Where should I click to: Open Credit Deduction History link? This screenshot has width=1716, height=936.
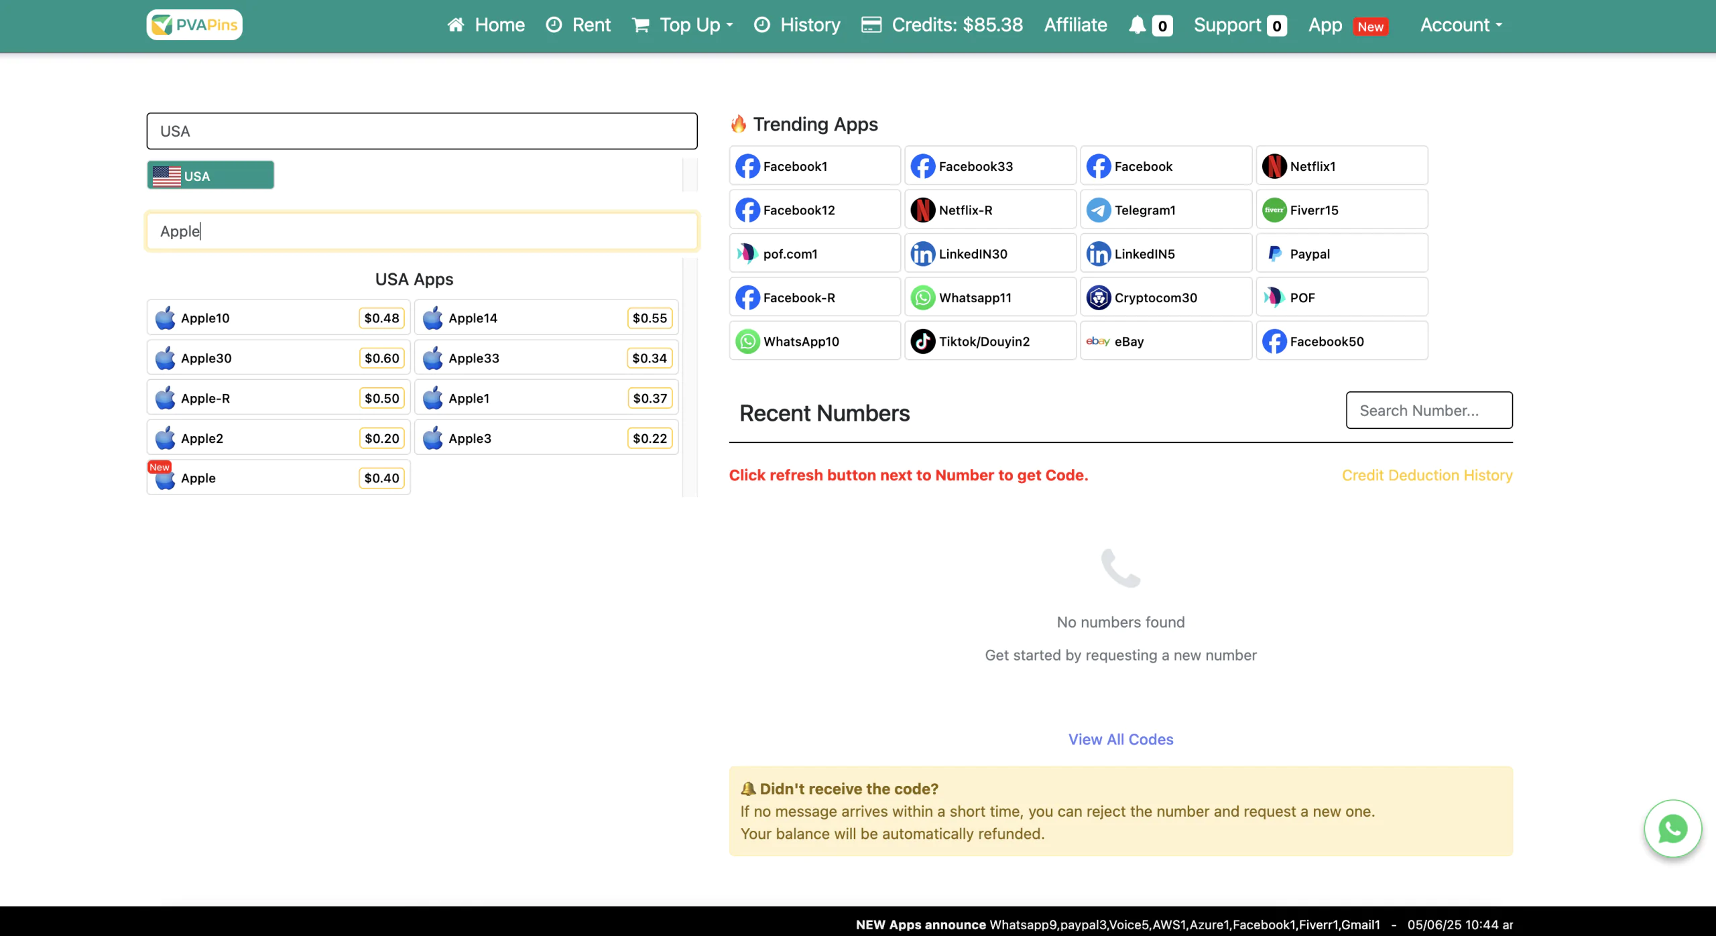tap(1427, 475)
